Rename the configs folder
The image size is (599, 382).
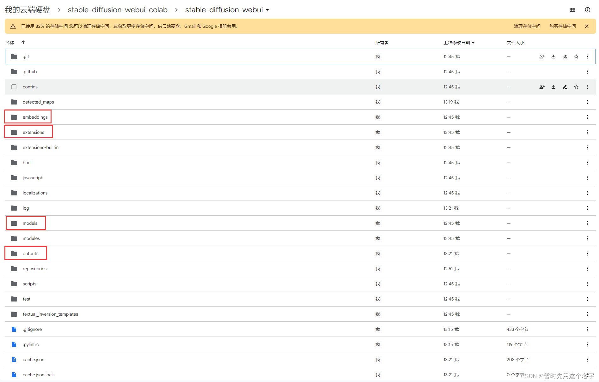tap(565, 87)
